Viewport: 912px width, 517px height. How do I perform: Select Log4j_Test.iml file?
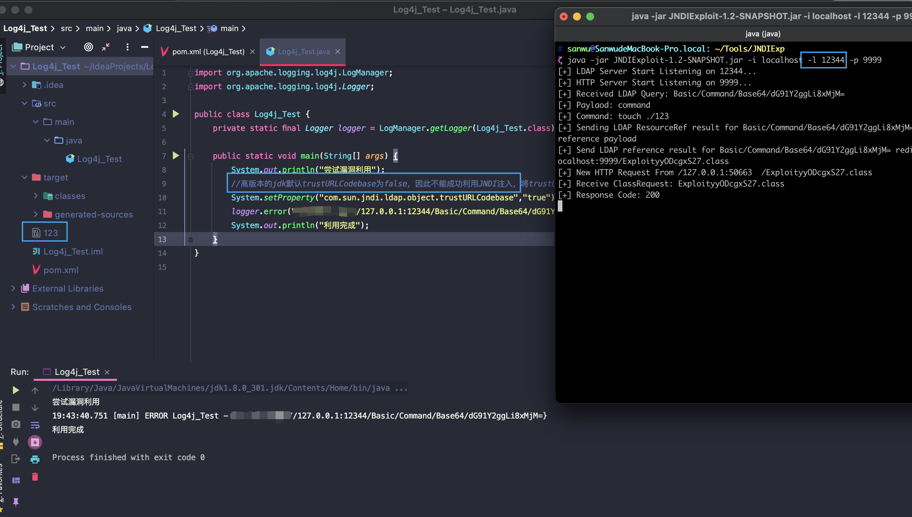(x=67, y=252)
